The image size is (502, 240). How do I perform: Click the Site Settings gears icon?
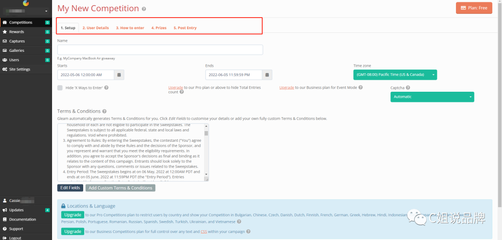pyautogui.click(x=5, y=69)
